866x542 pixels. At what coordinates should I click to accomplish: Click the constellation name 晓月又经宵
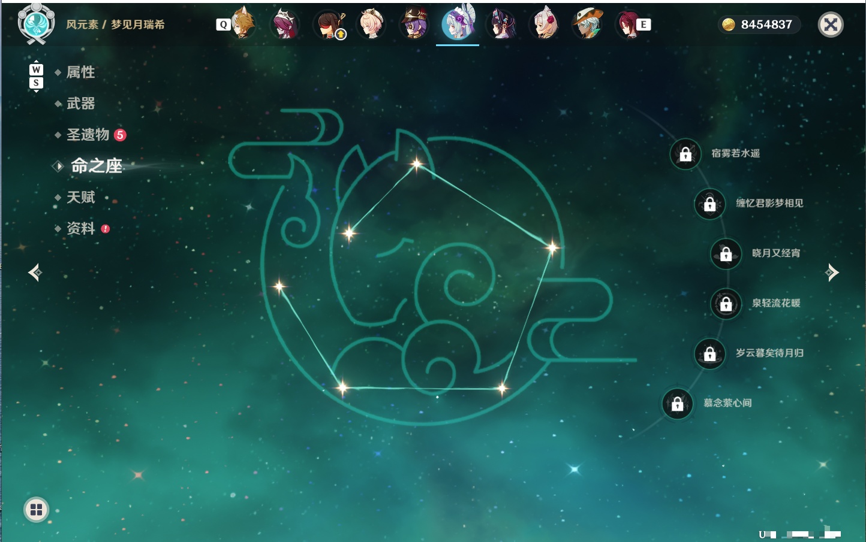tap(776, 253)
